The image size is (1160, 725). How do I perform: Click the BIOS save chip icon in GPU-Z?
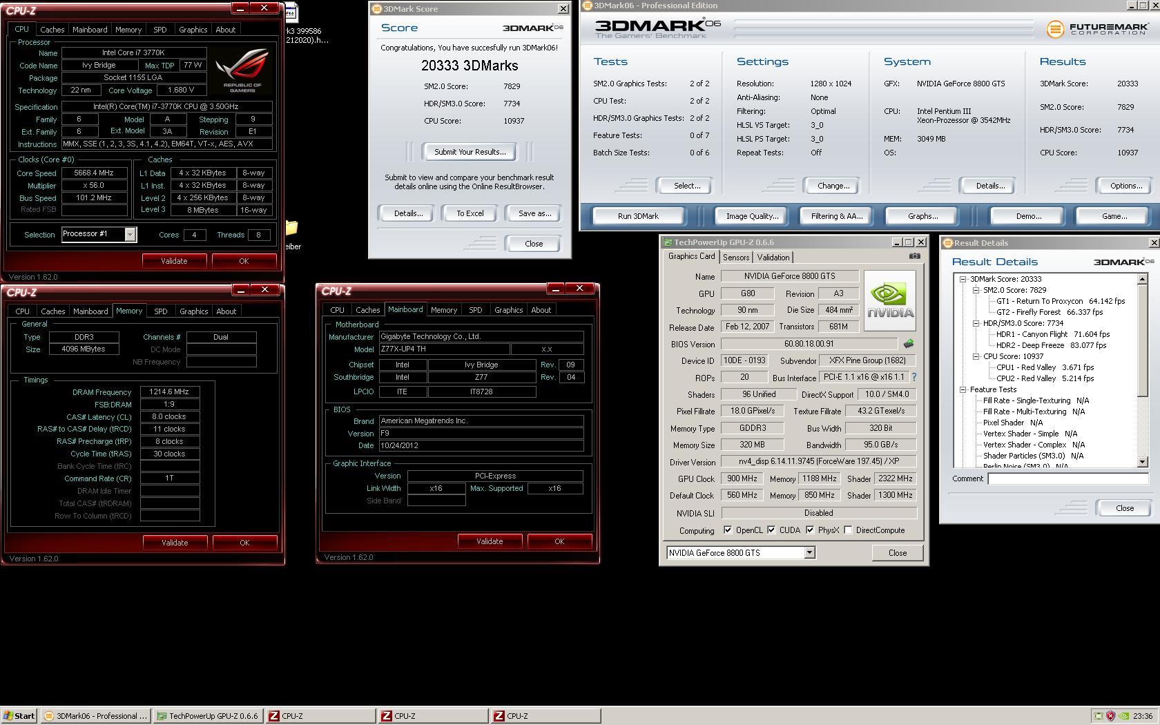(908, 343)
